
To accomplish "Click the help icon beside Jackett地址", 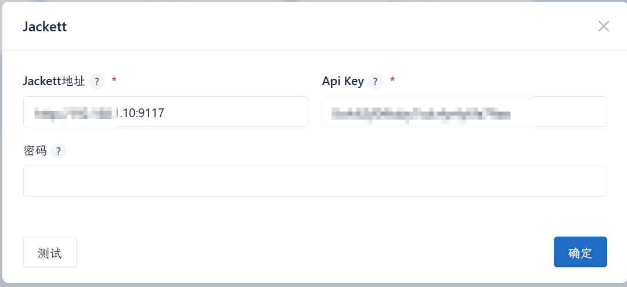I will pos(96,81).
